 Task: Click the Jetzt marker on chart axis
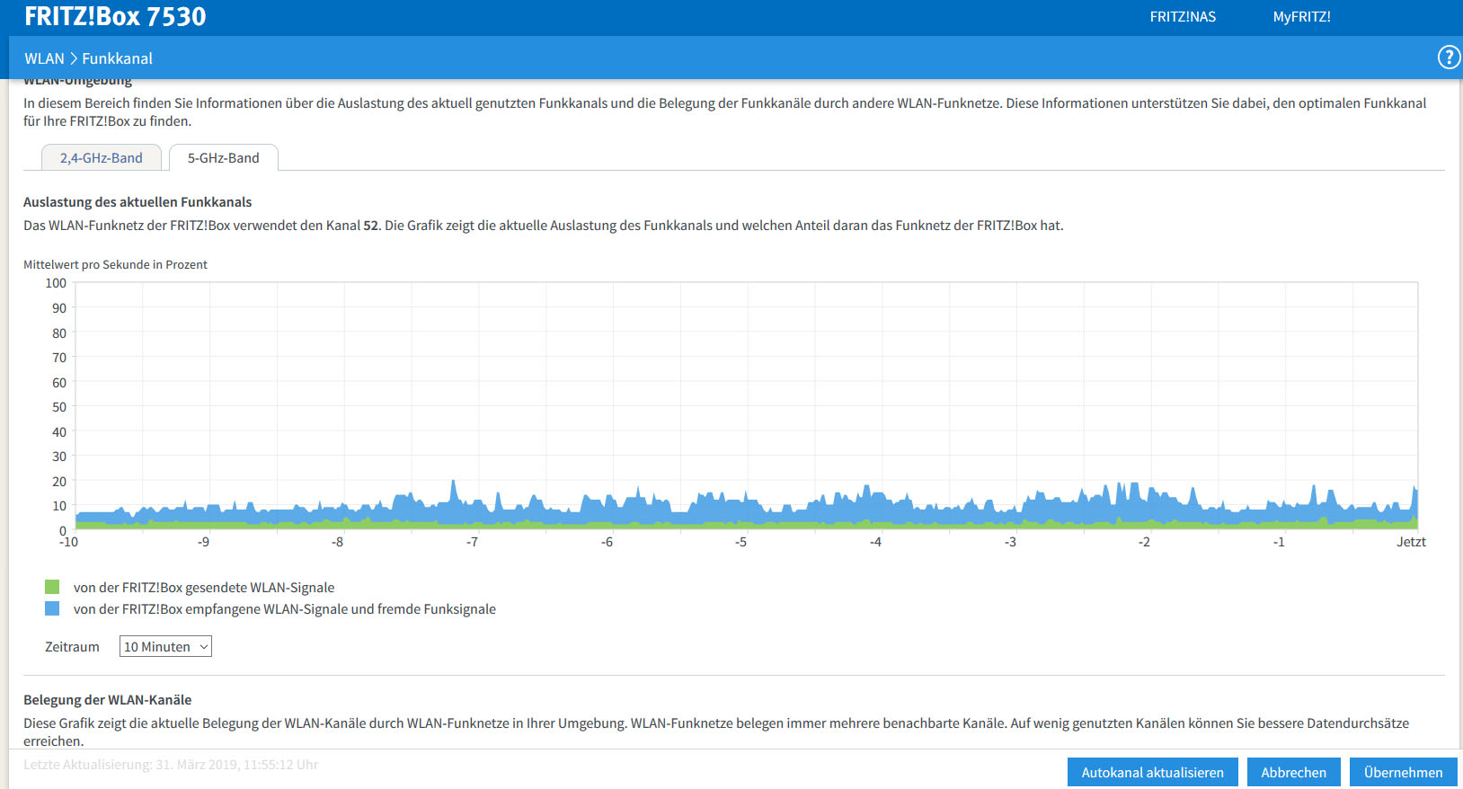click(1411, 541)
